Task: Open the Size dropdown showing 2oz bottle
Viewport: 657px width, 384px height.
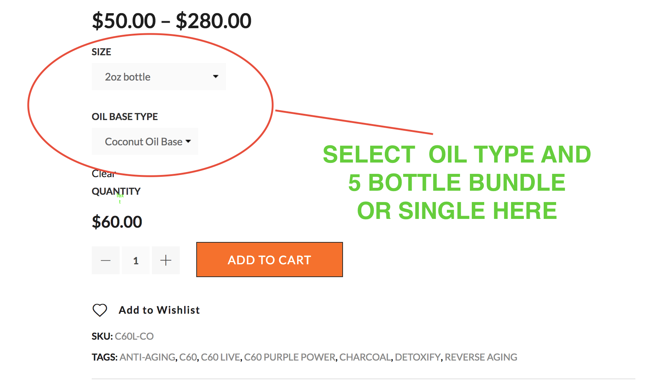Action: [158, 77]
